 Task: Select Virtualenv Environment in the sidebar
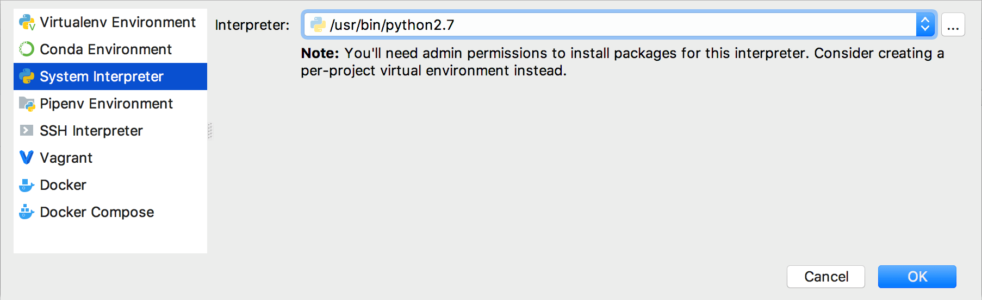(x=117, y=22)
